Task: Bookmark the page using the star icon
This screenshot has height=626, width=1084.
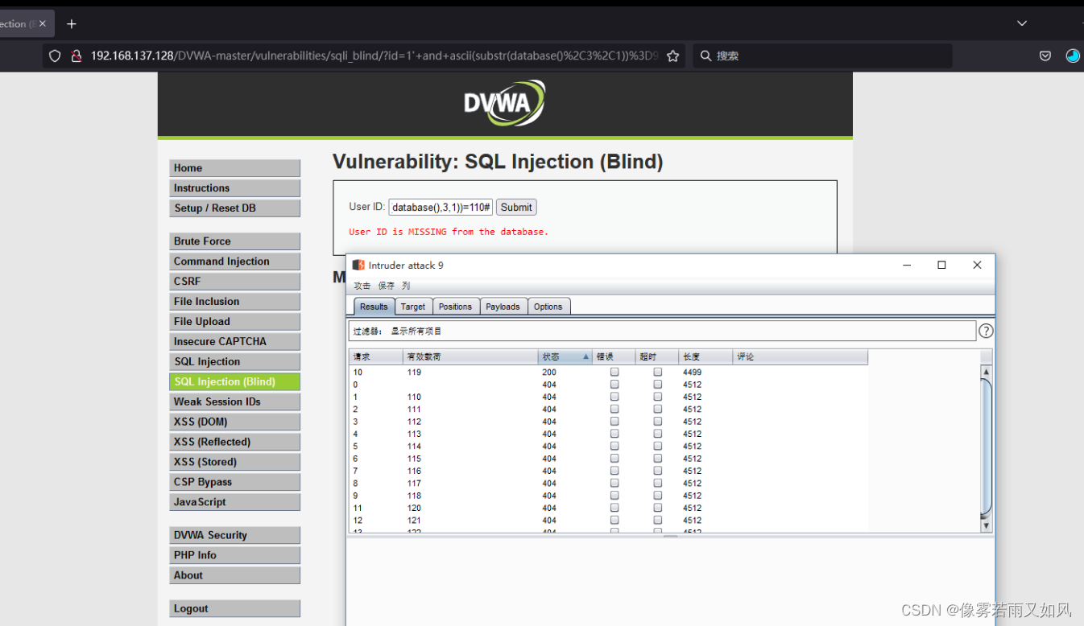Action: [x=672, y=56]
